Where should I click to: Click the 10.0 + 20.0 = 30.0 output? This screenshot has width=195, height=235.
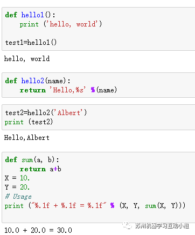[x=38, y=230]
